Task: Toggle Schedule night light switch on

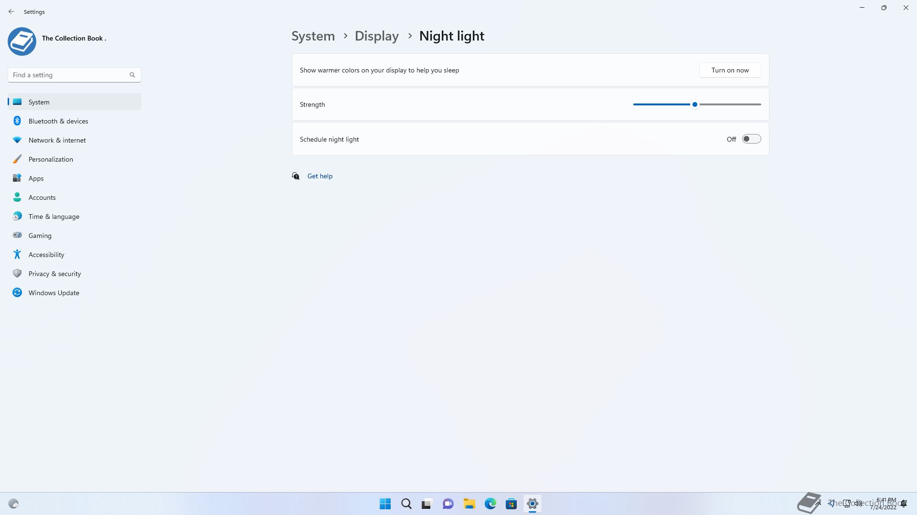Action: [x=751, y=139]
